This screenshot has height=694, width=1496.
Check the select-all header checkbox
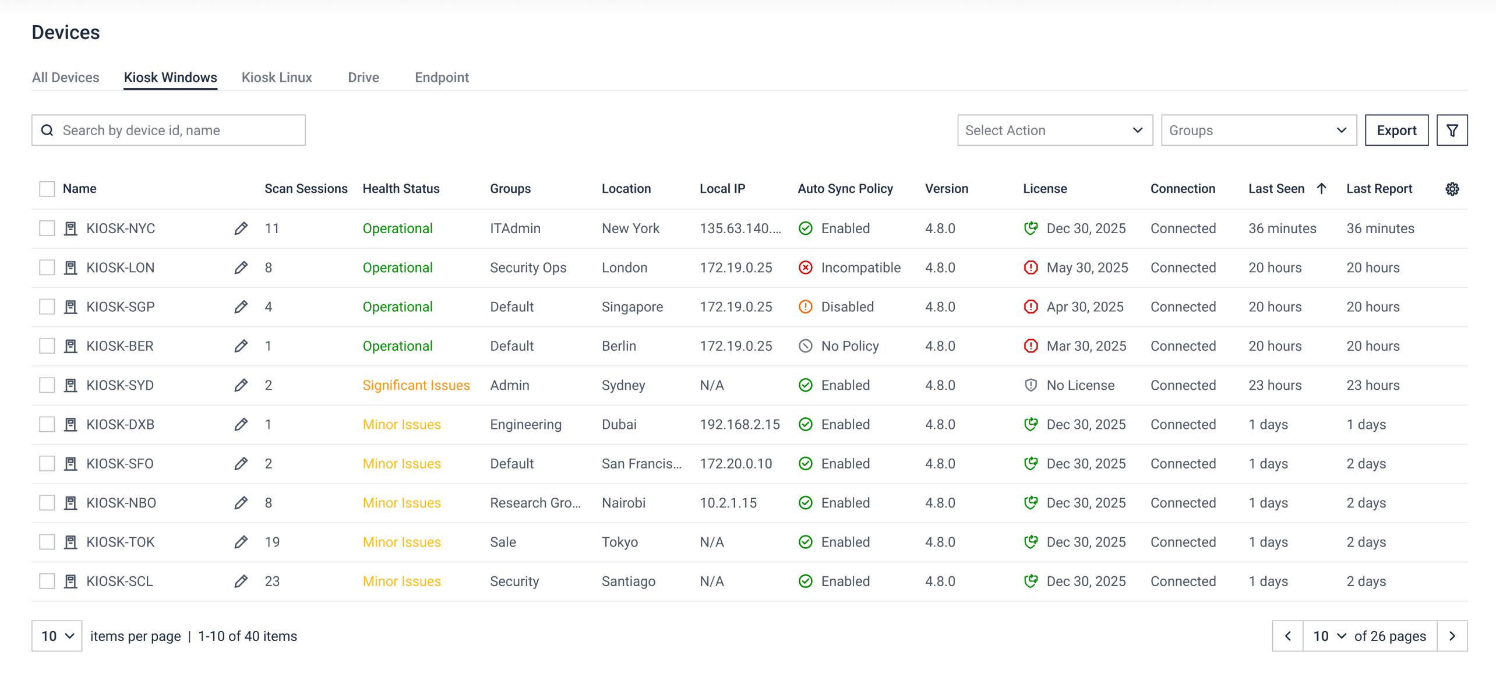point(47,189)
